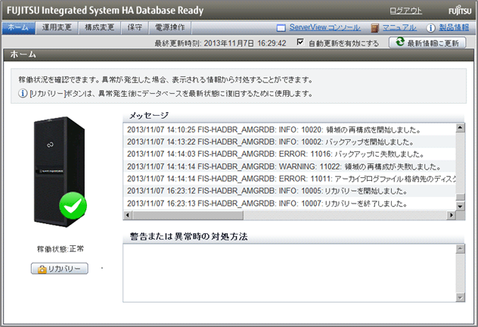
Task: Click scroll up arrow in 対処方法 box
Action: pos(461,249)
